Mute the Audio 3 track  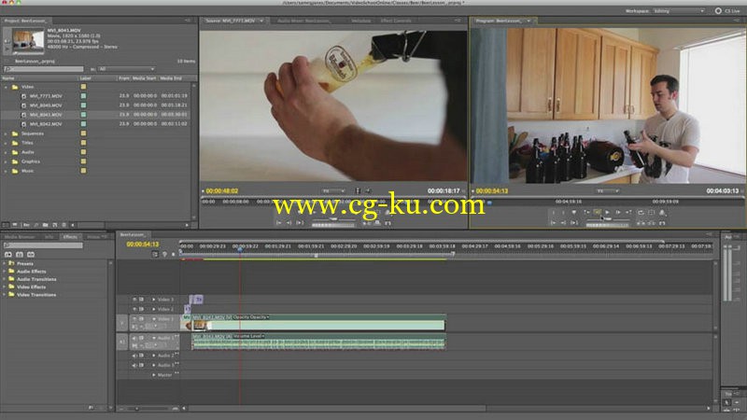134,365
